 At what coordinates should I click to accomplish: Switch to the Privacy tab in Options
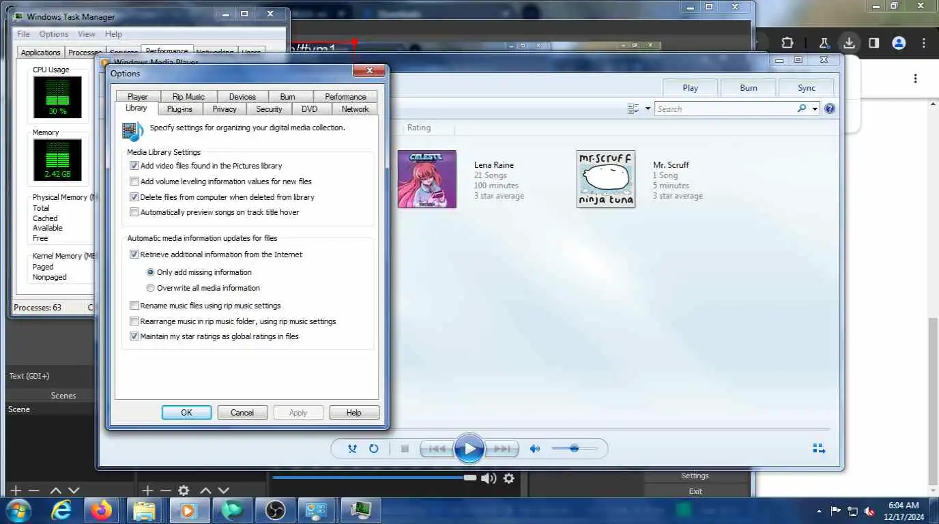225,109
